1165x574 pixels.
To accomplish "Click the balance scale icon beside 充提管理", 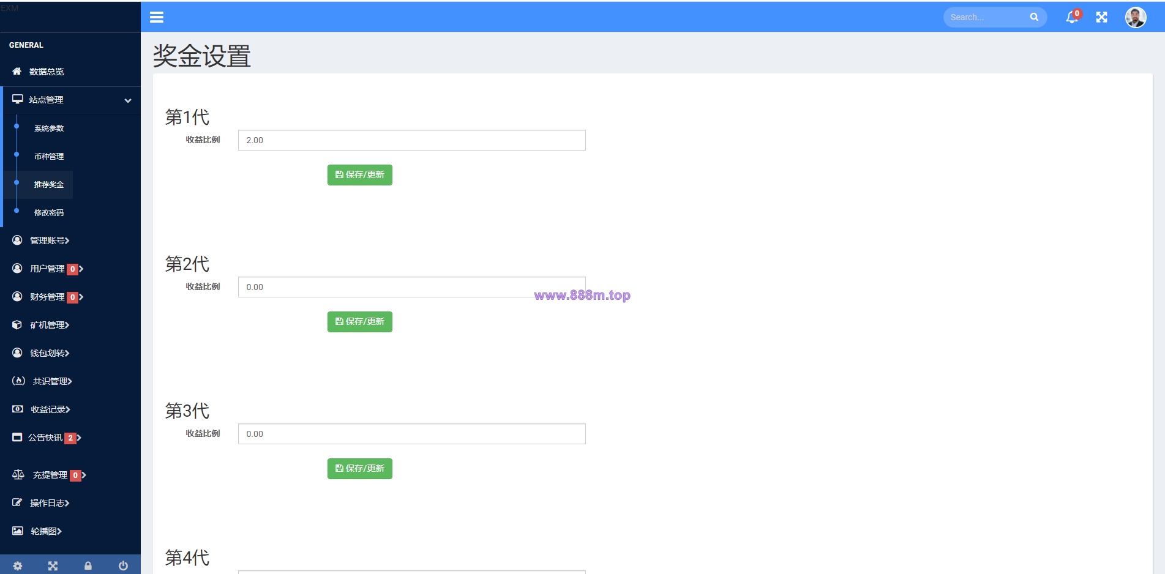I will [x=18, y=475].
